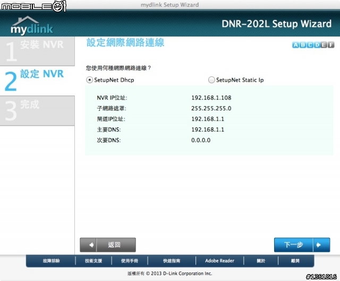Click the NVR IP位址 label
This screenshot has width=340, height=281.
pyautogui.click(x=112, y=98)
